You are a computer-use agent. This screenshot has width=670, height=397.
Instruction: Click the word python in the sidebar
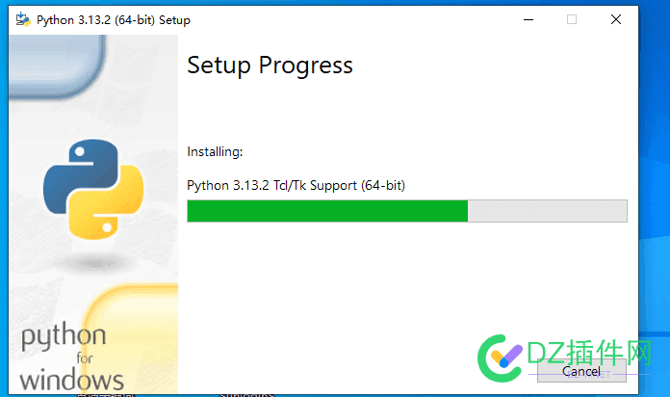[x=64, y=336]
